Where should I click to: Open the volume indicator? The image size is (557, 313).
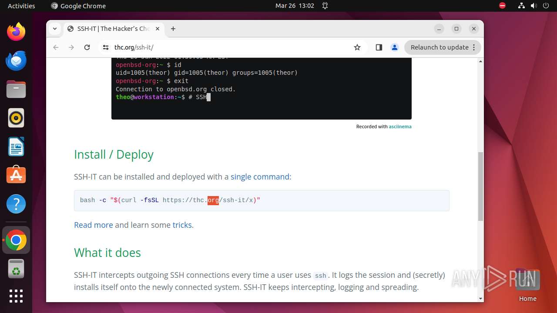coord(534,6)
